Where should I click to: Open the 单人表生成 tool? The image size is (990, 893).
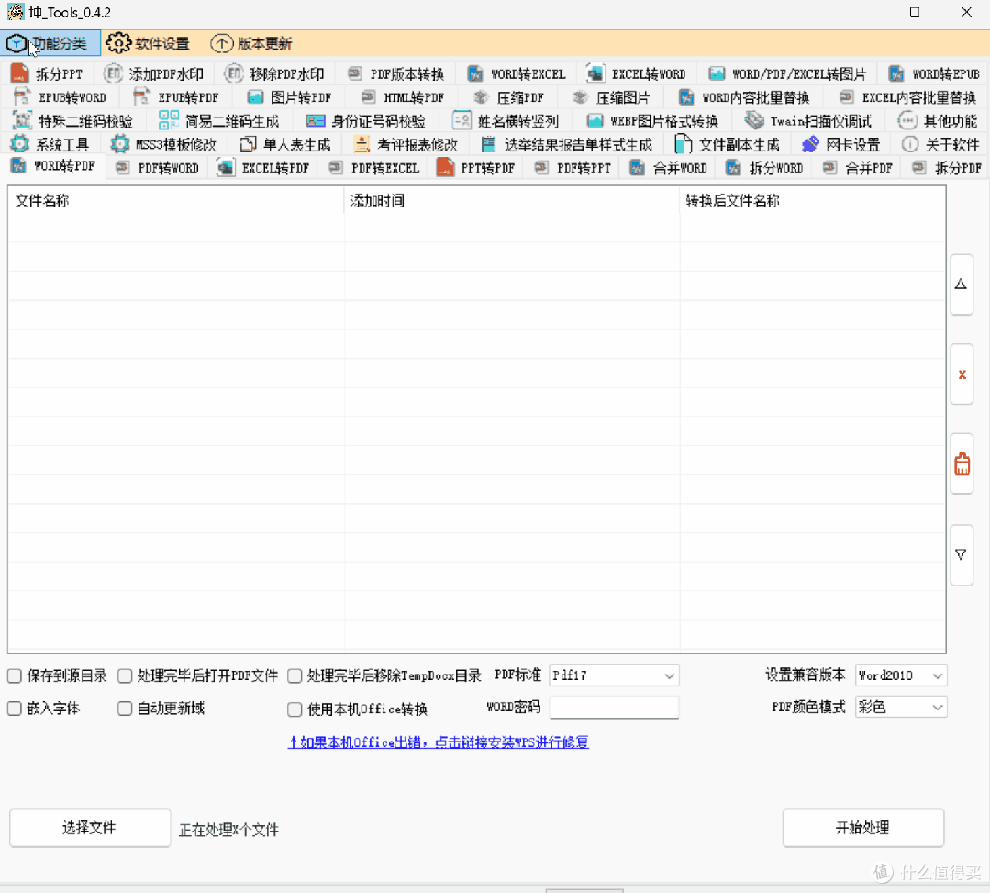coord(284,144)
